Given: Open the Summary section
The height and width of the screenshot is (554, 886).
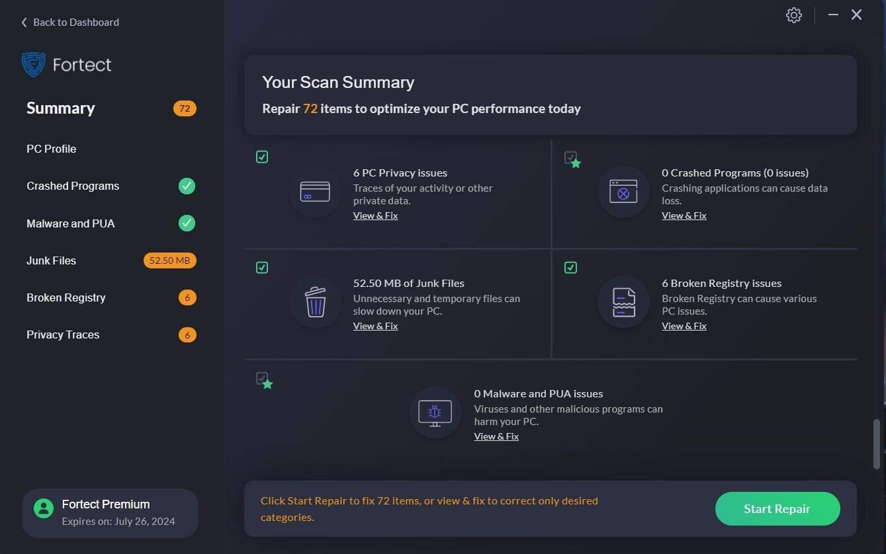Looking at the screenshot, I should tap(60, 108).
